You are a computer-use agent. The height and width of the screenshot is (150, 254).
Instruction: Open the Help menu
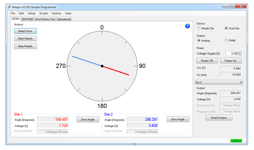[x=68, y=13]
